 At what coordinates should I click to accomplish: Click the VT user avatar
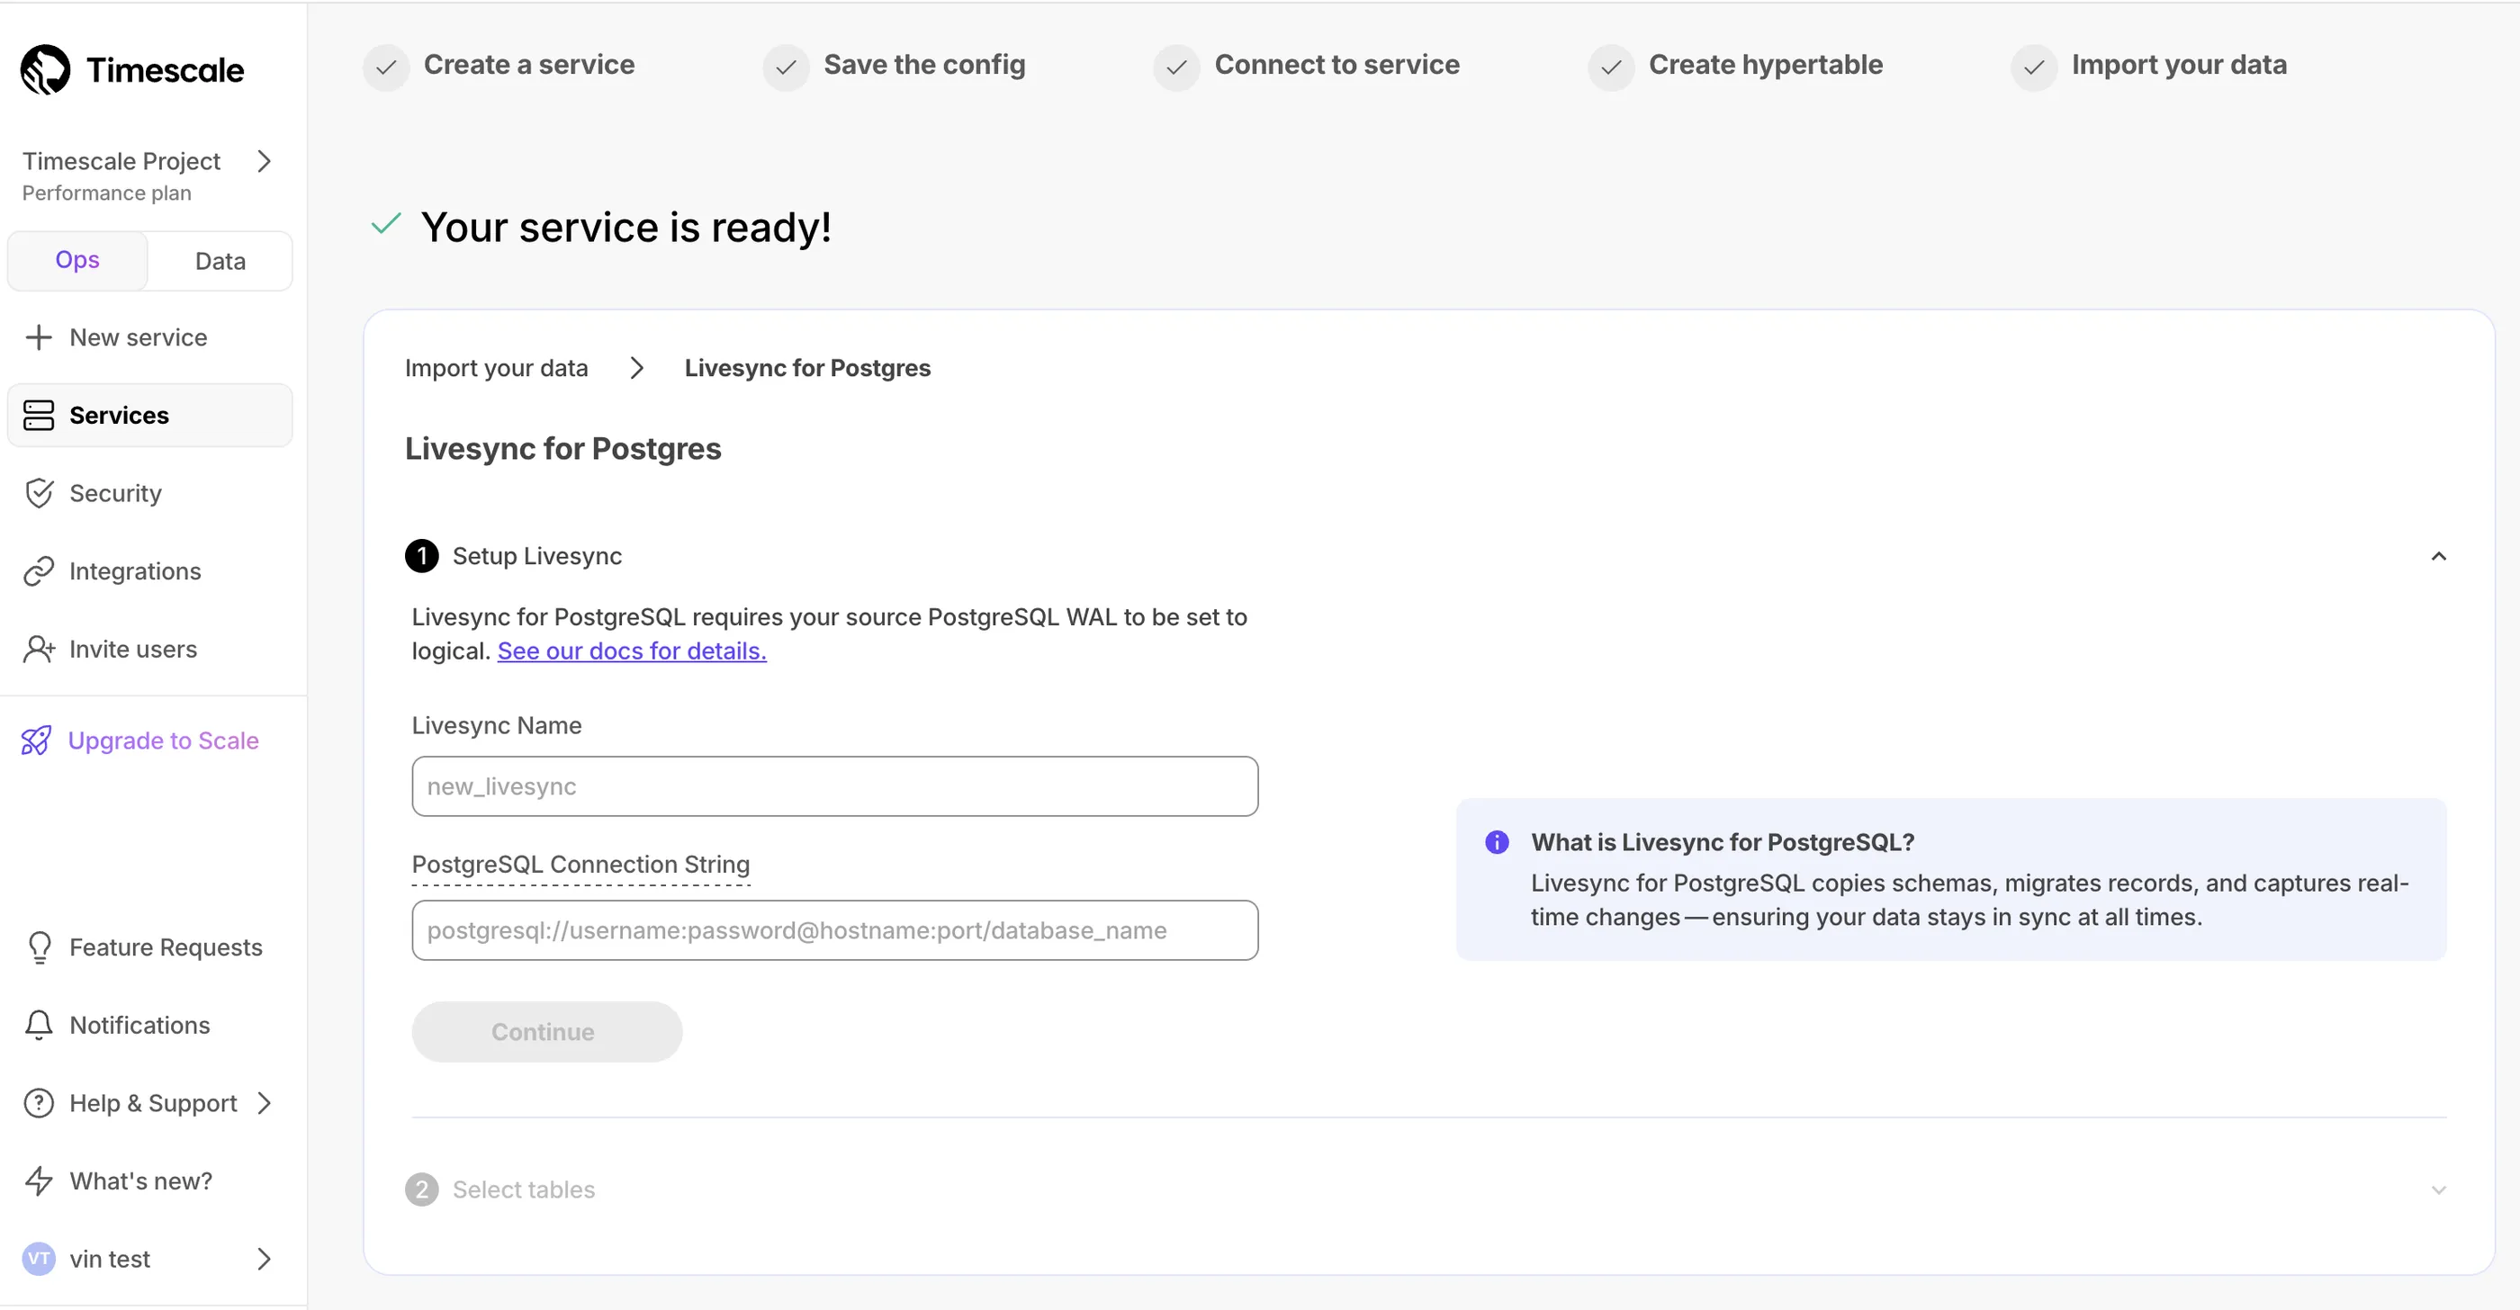point(39,1258)
